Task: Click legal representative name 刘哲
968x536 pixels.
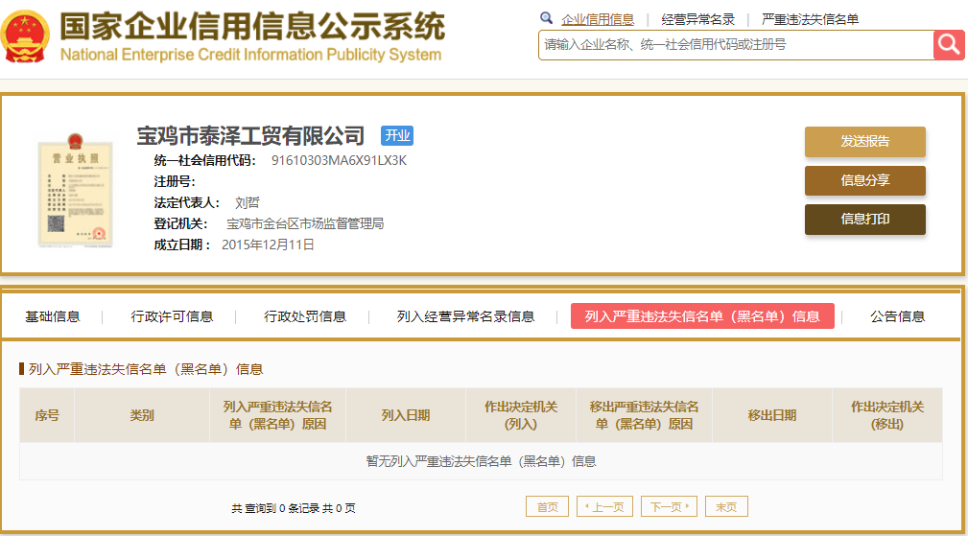Action: pos(247,203)
